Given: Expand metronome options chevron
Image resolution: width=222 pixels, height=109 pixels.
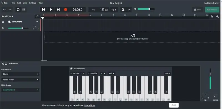Looking at the screenshot, I should click(x=129, y=10).
